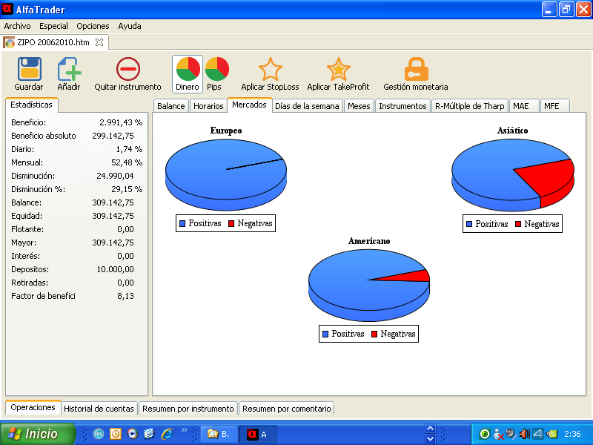The image size is (593, 445).
Task: Click AlfaTrader taskbar button
Action: tap(258, 434)
